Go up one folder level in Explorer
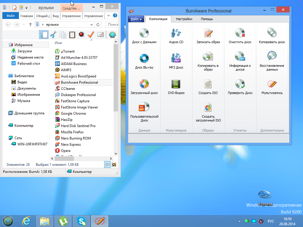The height and width of the screenshot is (227, 303). click(x=30, y=25)
